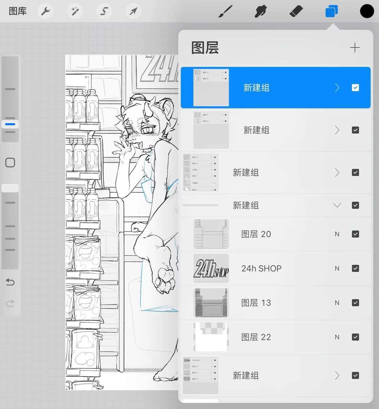Expand the 新建组 group chevron below 图层 22
The width and height of the screenshot is (379, 409).
click(x=337, y=375)
